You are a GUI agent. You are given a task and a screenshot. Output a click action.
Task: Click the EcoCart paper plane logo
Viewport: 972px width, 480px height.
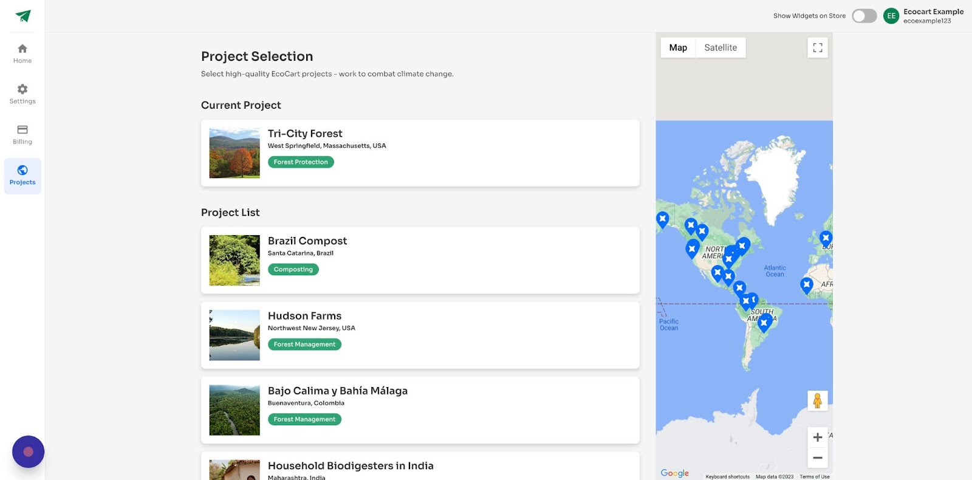click(x=23, y=16)
